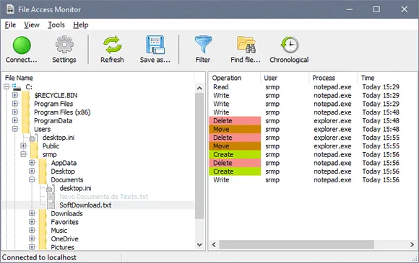
Task: Expand the Program Files folder
Action: click(x=15, y=103)
